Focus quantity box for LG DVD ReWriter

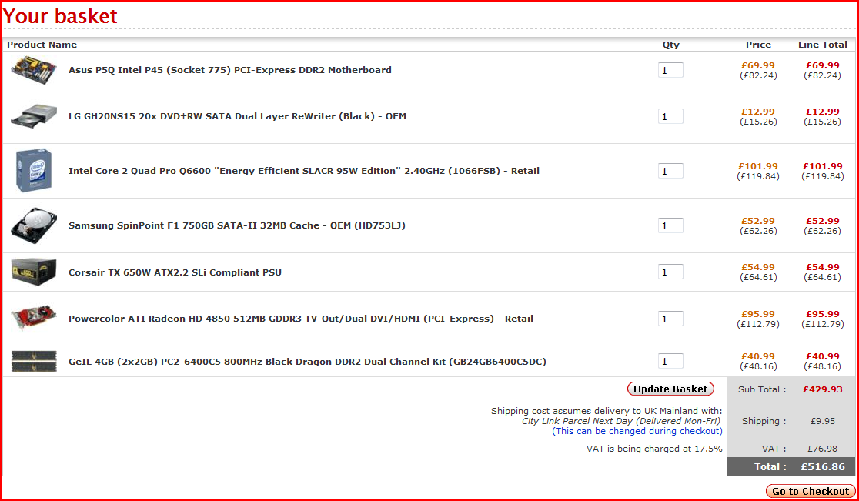670,116
